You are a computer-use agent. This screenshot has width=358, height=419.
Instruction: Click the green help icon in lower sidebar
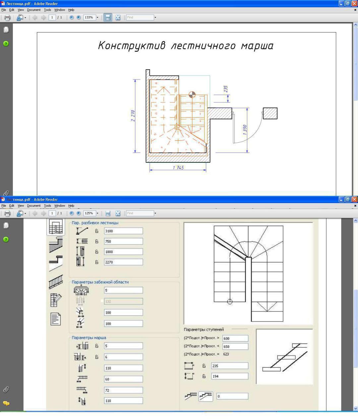click(x=6, y=239)
